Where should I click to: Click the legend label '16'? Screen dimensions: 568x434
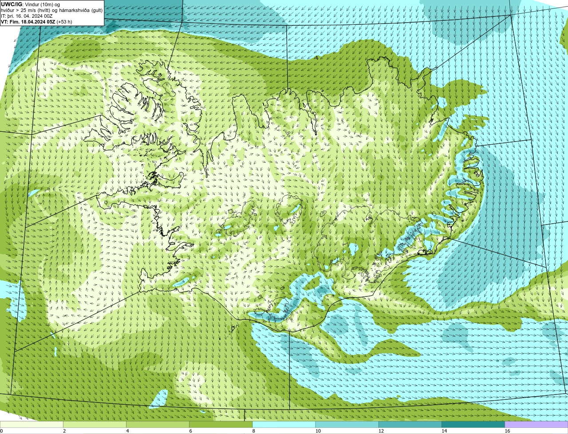point(507,431)
